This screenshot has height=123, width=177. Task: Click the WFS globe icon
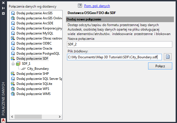(x=13, y=89)
